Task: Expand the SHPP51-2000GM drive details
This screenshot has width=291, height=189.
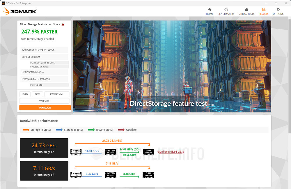Action: pos(44,57)
